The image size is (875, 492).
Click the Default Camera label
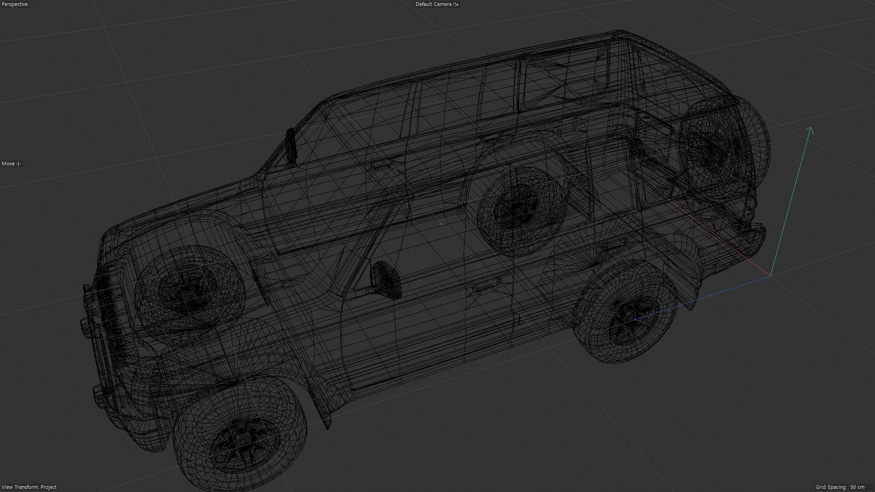pyautogui.click(x=433, y=4)
